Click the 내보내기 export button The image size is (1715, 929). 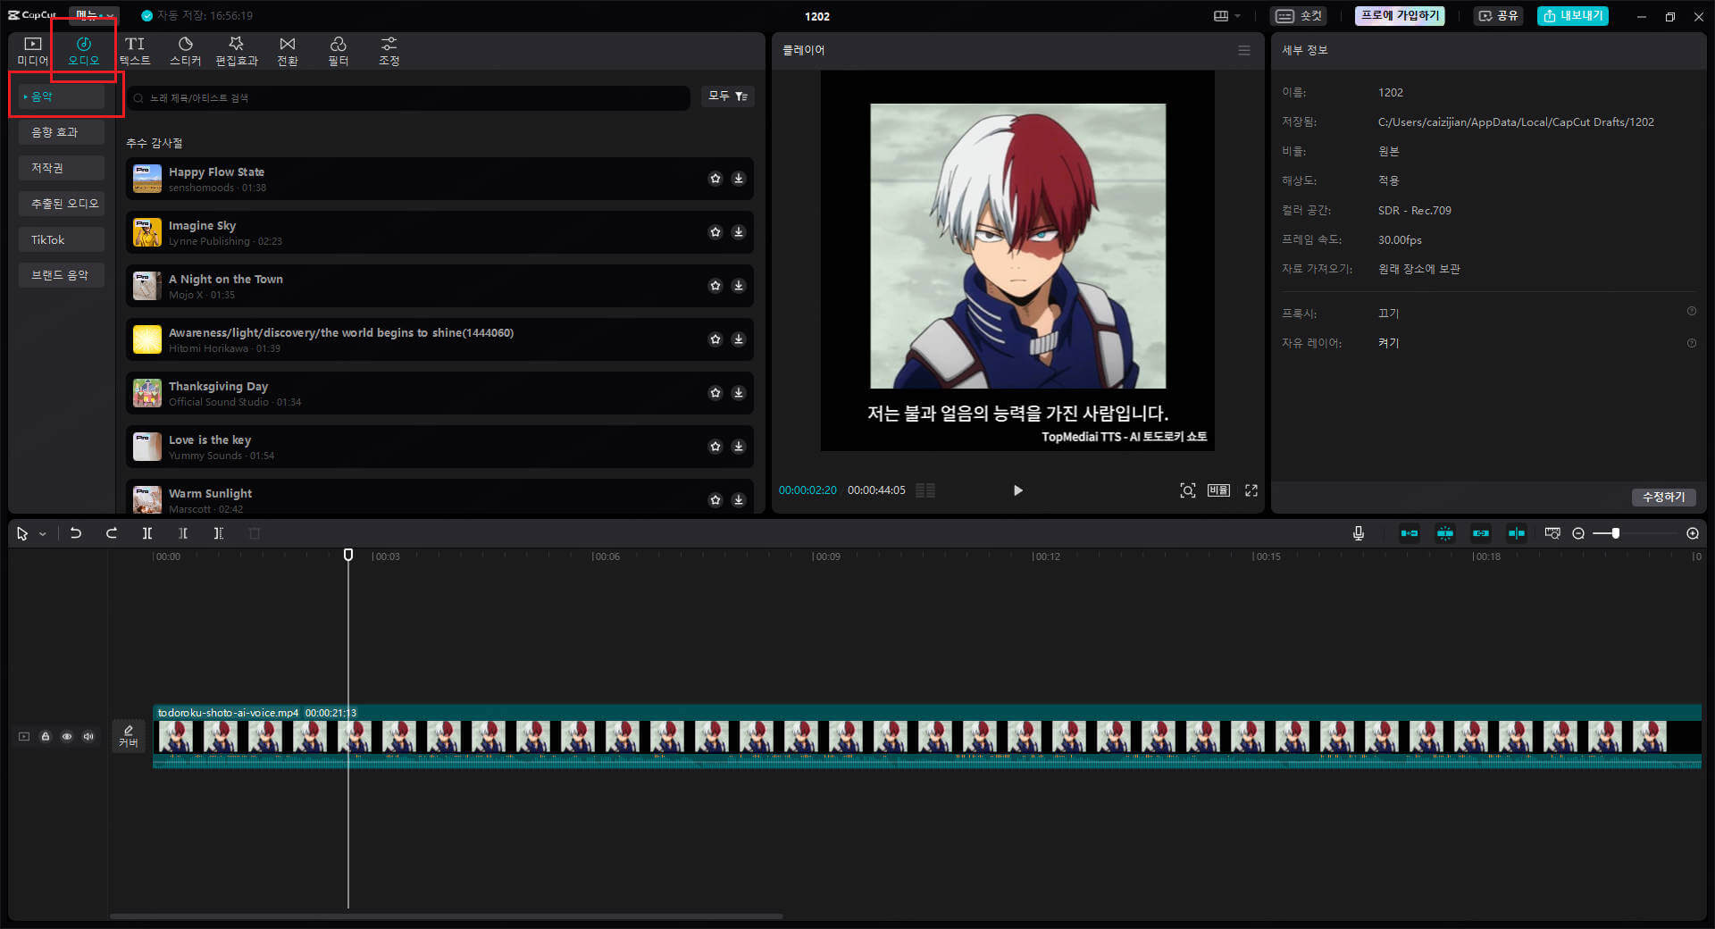(1573, 16)
